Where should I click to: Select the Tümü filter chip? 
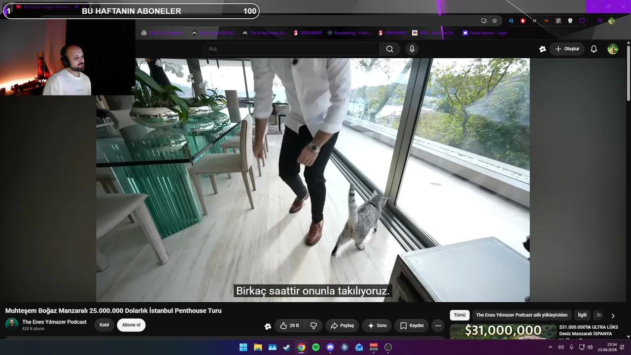tap(459, 315)
